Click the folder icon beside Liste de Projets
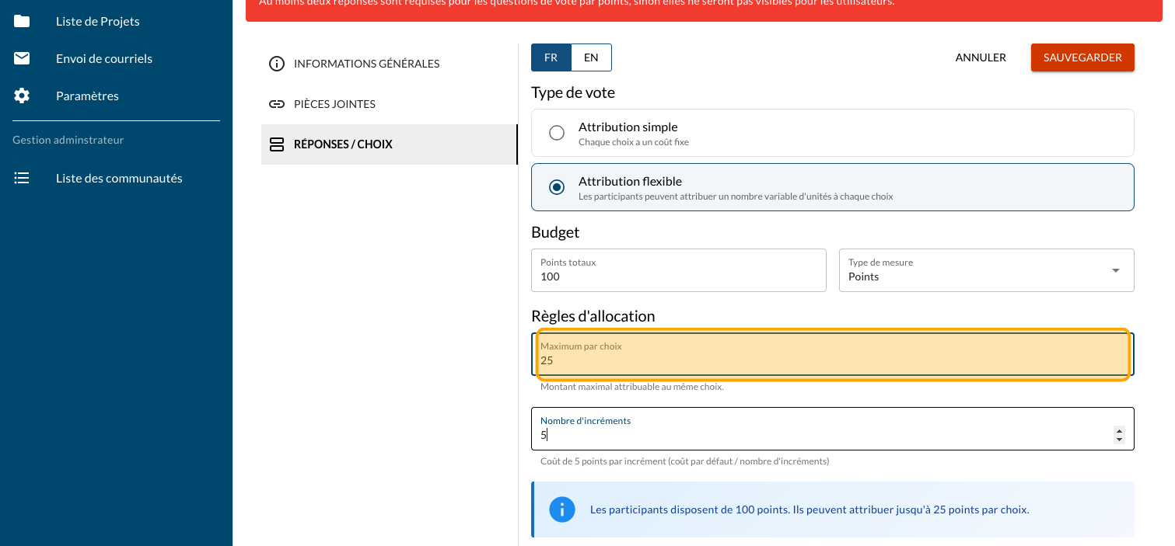Viewport: 1175px width, 546px height. tap(22, 21)
